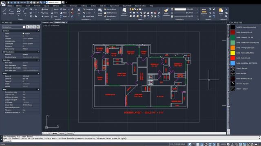Toggle polar tracking in status bar
The width and height of the screenshot is (261, 146).
206,144
